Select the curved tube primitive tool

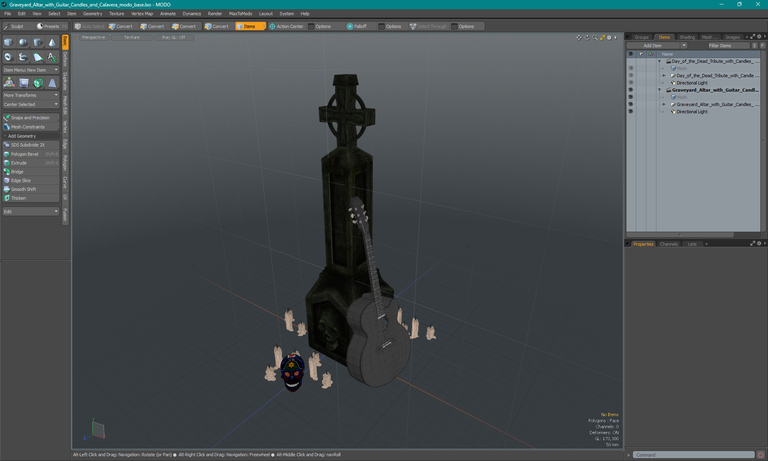(23, 57)
